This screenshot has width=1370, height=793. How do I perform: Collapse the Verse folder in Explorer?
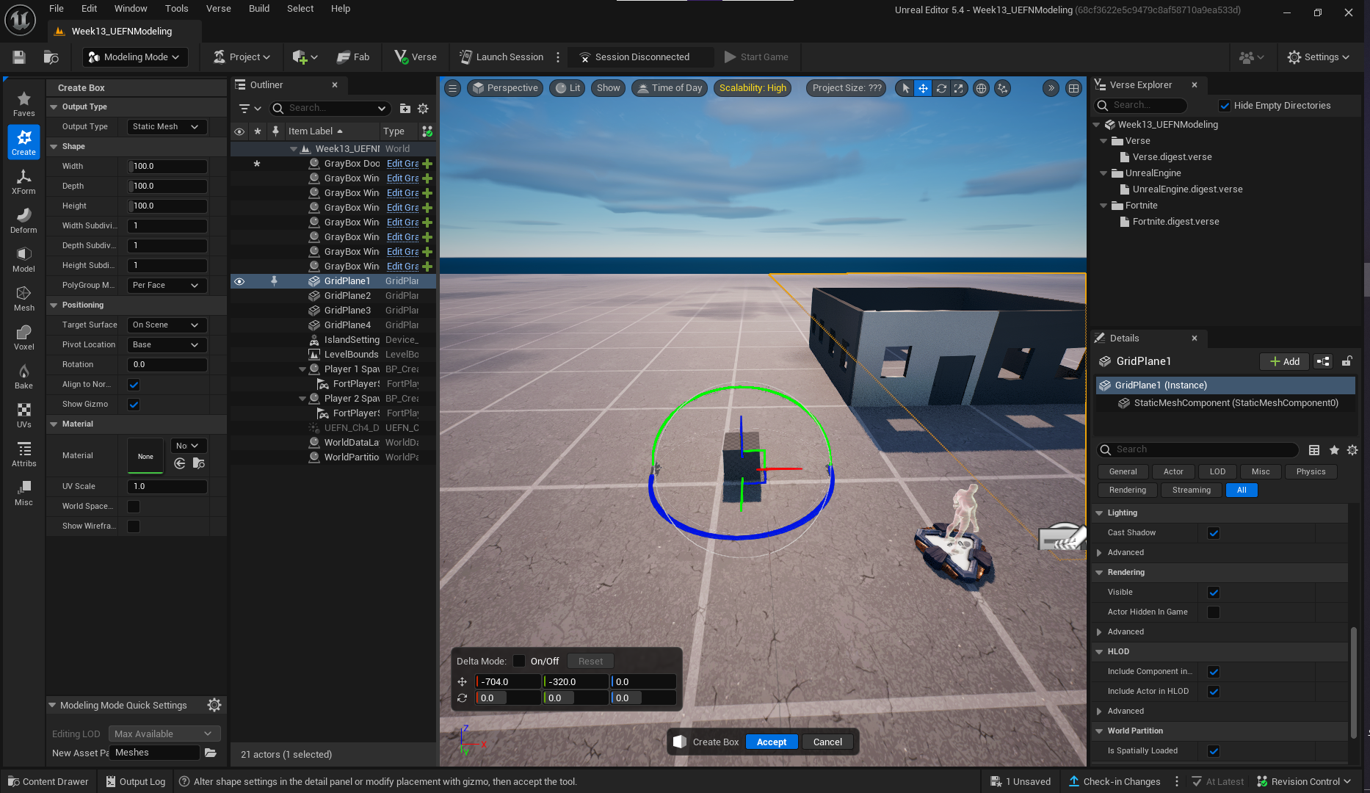pyautogui.click(x=1103, y=141)
